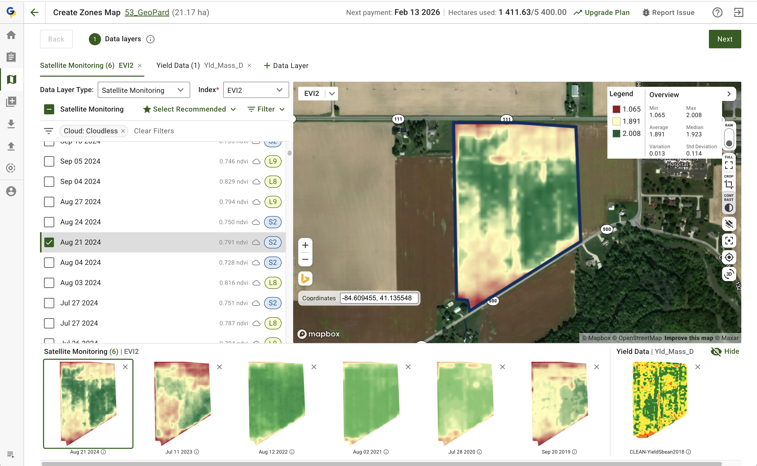This screenshot has width=757, height=466.
Task: Open the map contrast control
Action: 729,207
